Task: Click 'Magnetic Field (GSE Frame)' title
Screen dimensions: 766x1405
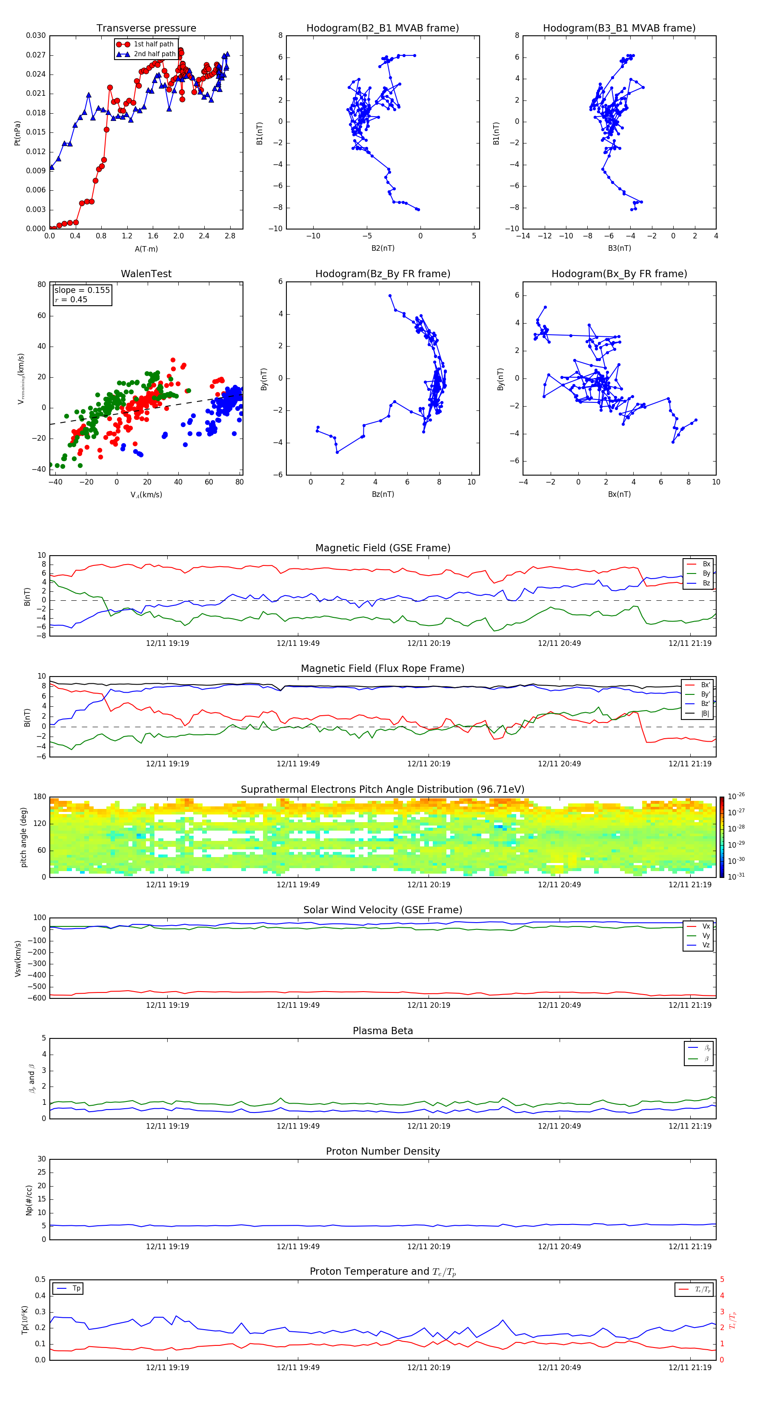Action: click(x=383, y=548)
